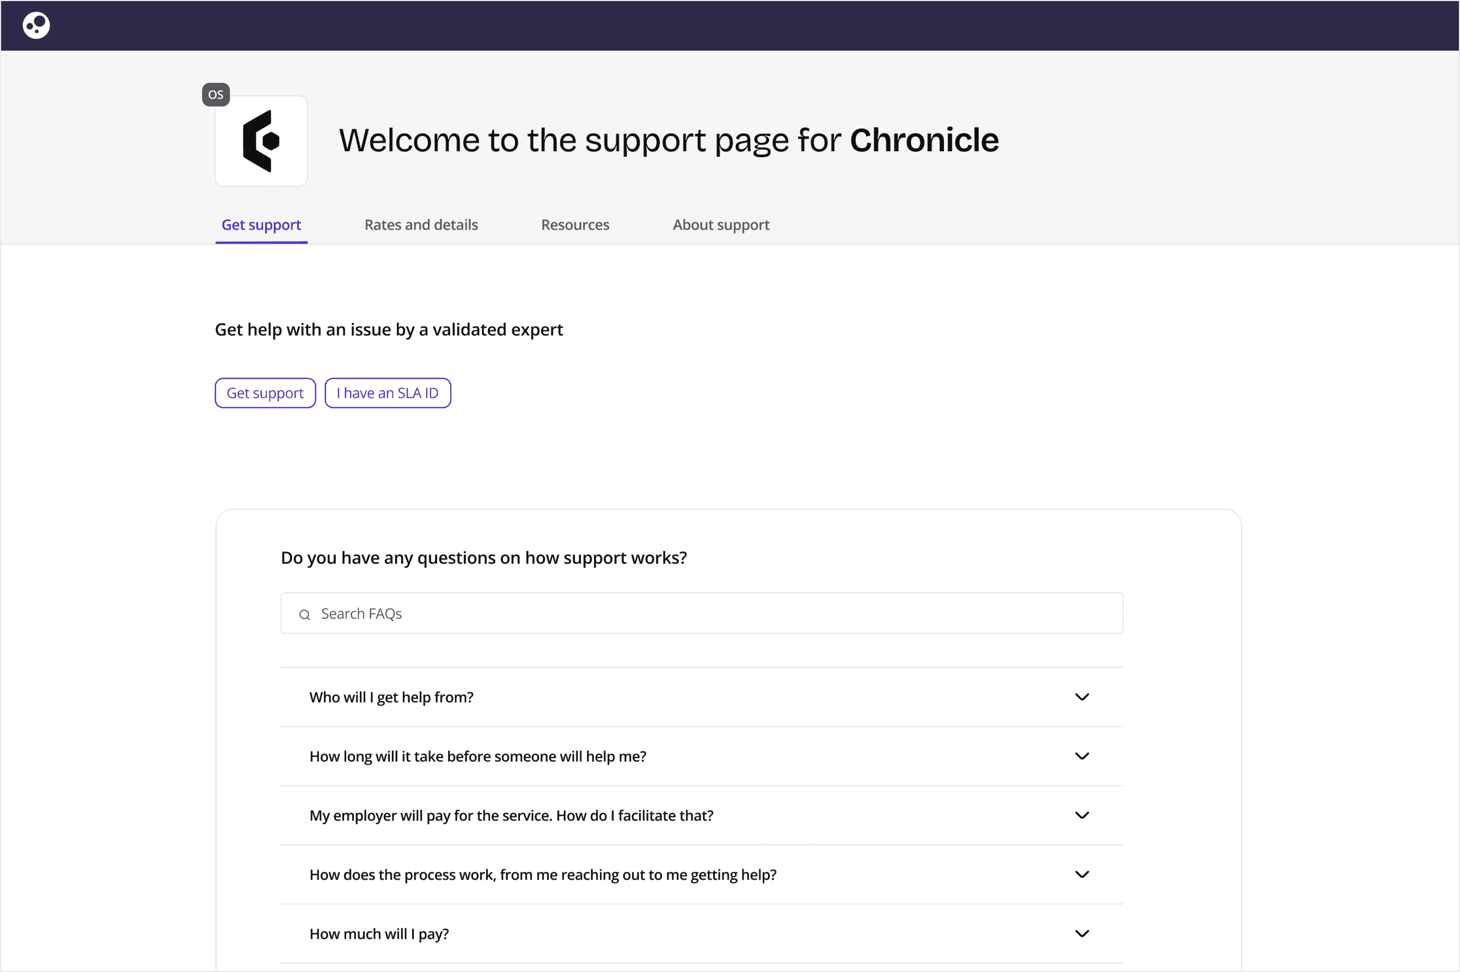The width and height of the screenshot is (1460, 972).
Task: Open 'How much will I pay?' question
Action: (379, 934)
